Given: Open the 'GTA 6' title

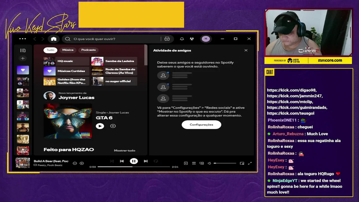Looking at the screenshot, I should click(104, 118).
